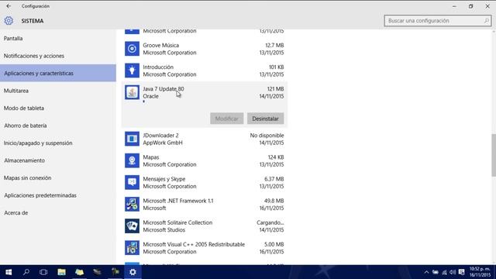Click the network icon in system tray
The image size is (496, 279).
(444, 272)
